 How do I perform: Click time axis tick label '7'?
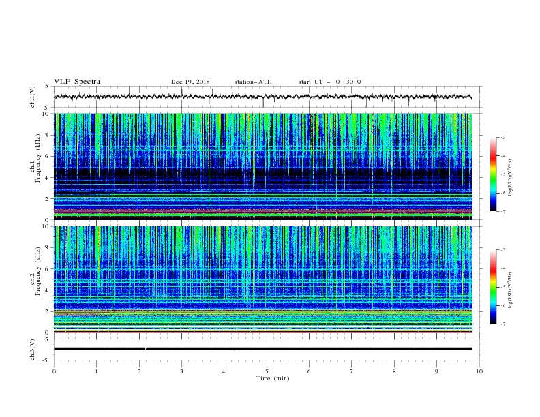(352, 371)
